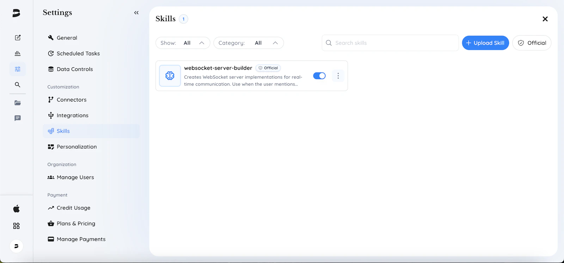Open the bar chart analytics icon
The width and height of the screenshot is (564, 263).
click(x=18, y=53)
